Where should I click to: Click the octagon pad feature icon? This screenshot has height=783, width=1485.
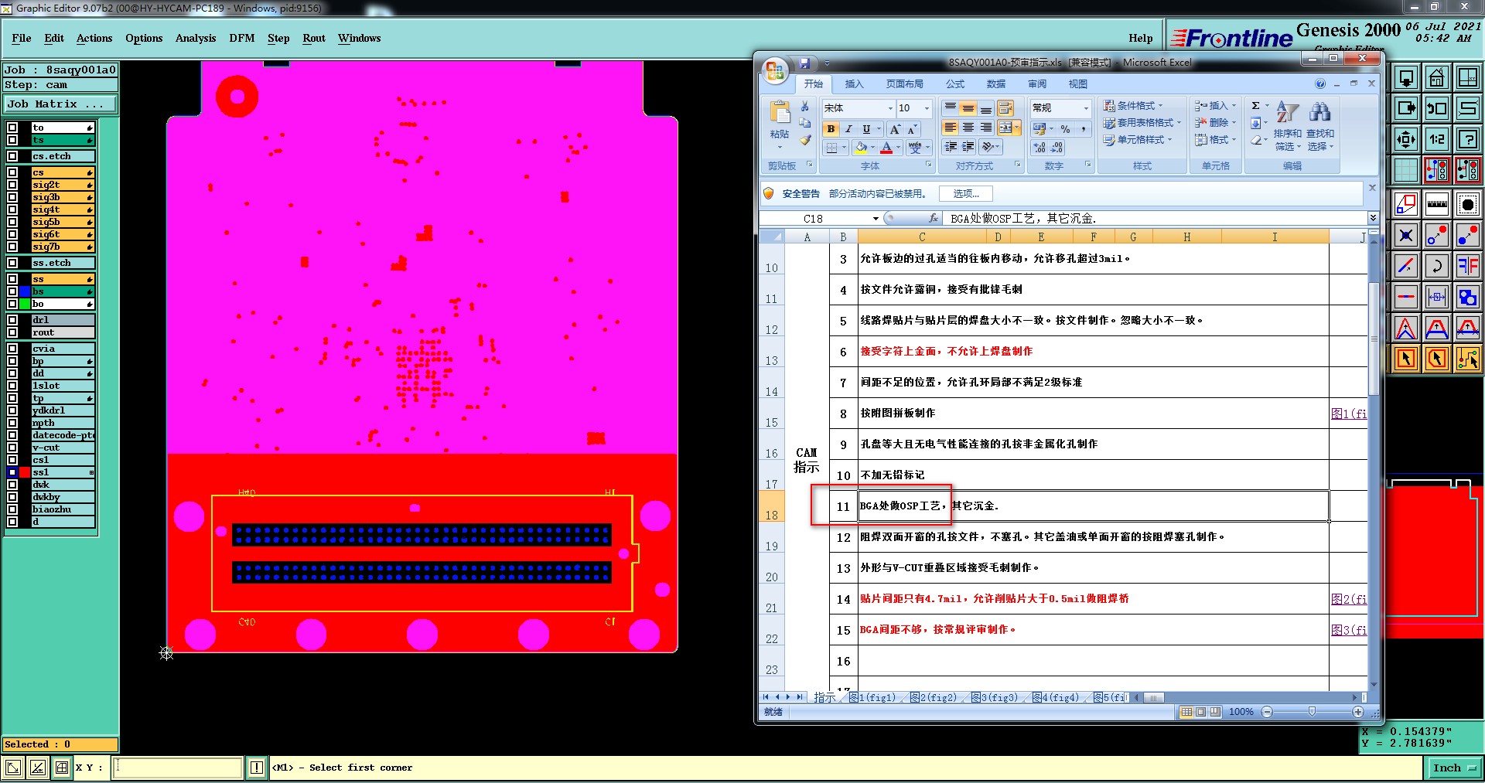pyautogui.click(x=1467, y=204)
